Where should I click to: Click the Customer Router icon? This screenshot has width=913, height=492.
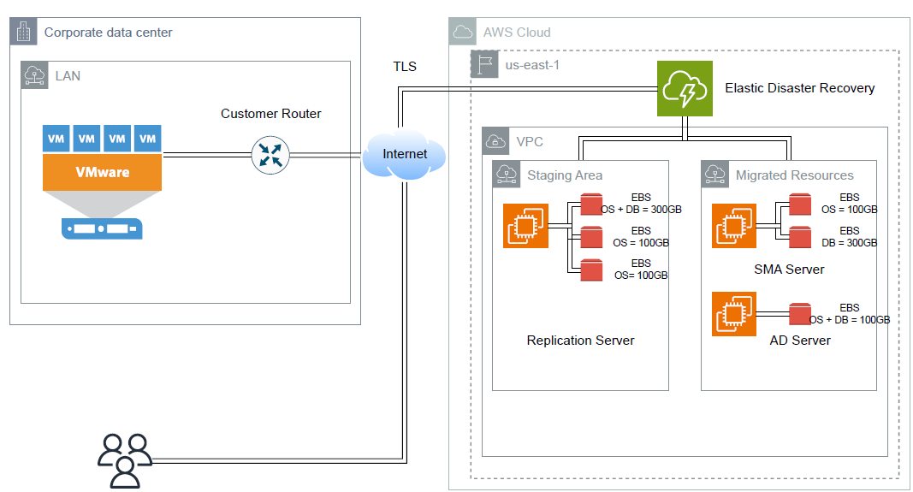point(270,155)
